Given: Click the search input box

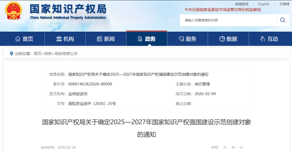Looking at the screenshot, I should tap(228, 20).
